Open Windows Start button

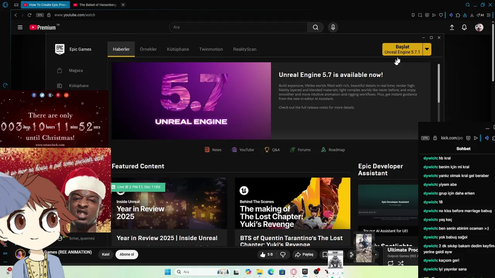(x=167, y=272)
